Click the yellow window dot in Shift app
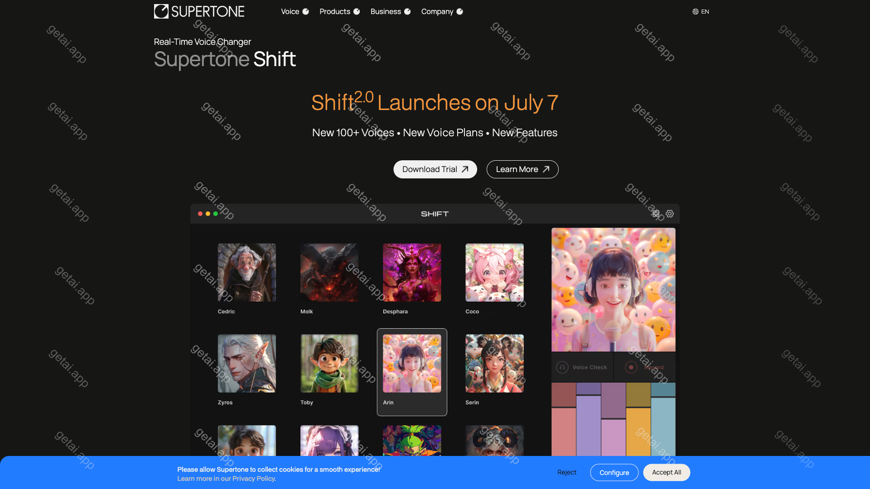870x489 pixels. [208, 214]
